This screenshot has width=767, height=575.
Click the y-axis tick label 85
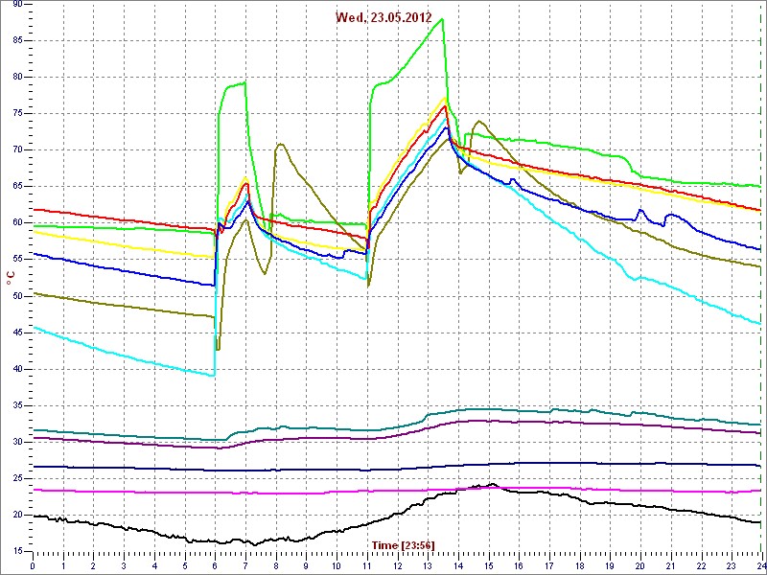(x=16, y=40)
